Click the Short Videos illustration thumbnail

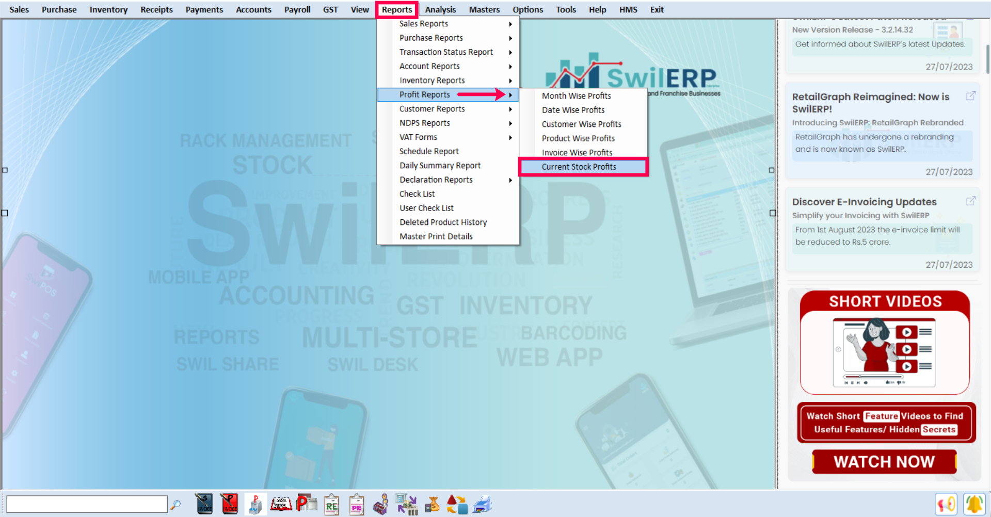(x=884, y=353)
